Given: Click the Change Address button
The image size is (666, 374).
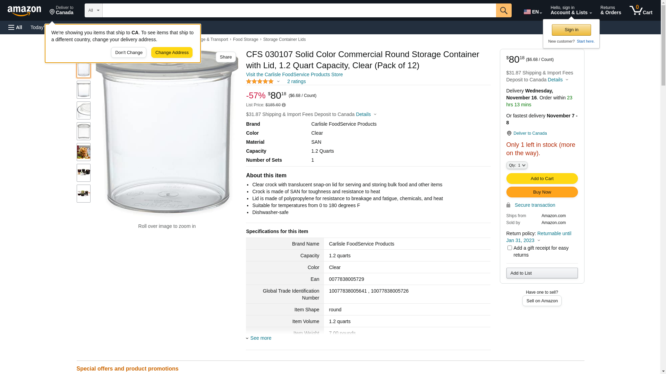Looking at the screenshot, I should point(172,53).
